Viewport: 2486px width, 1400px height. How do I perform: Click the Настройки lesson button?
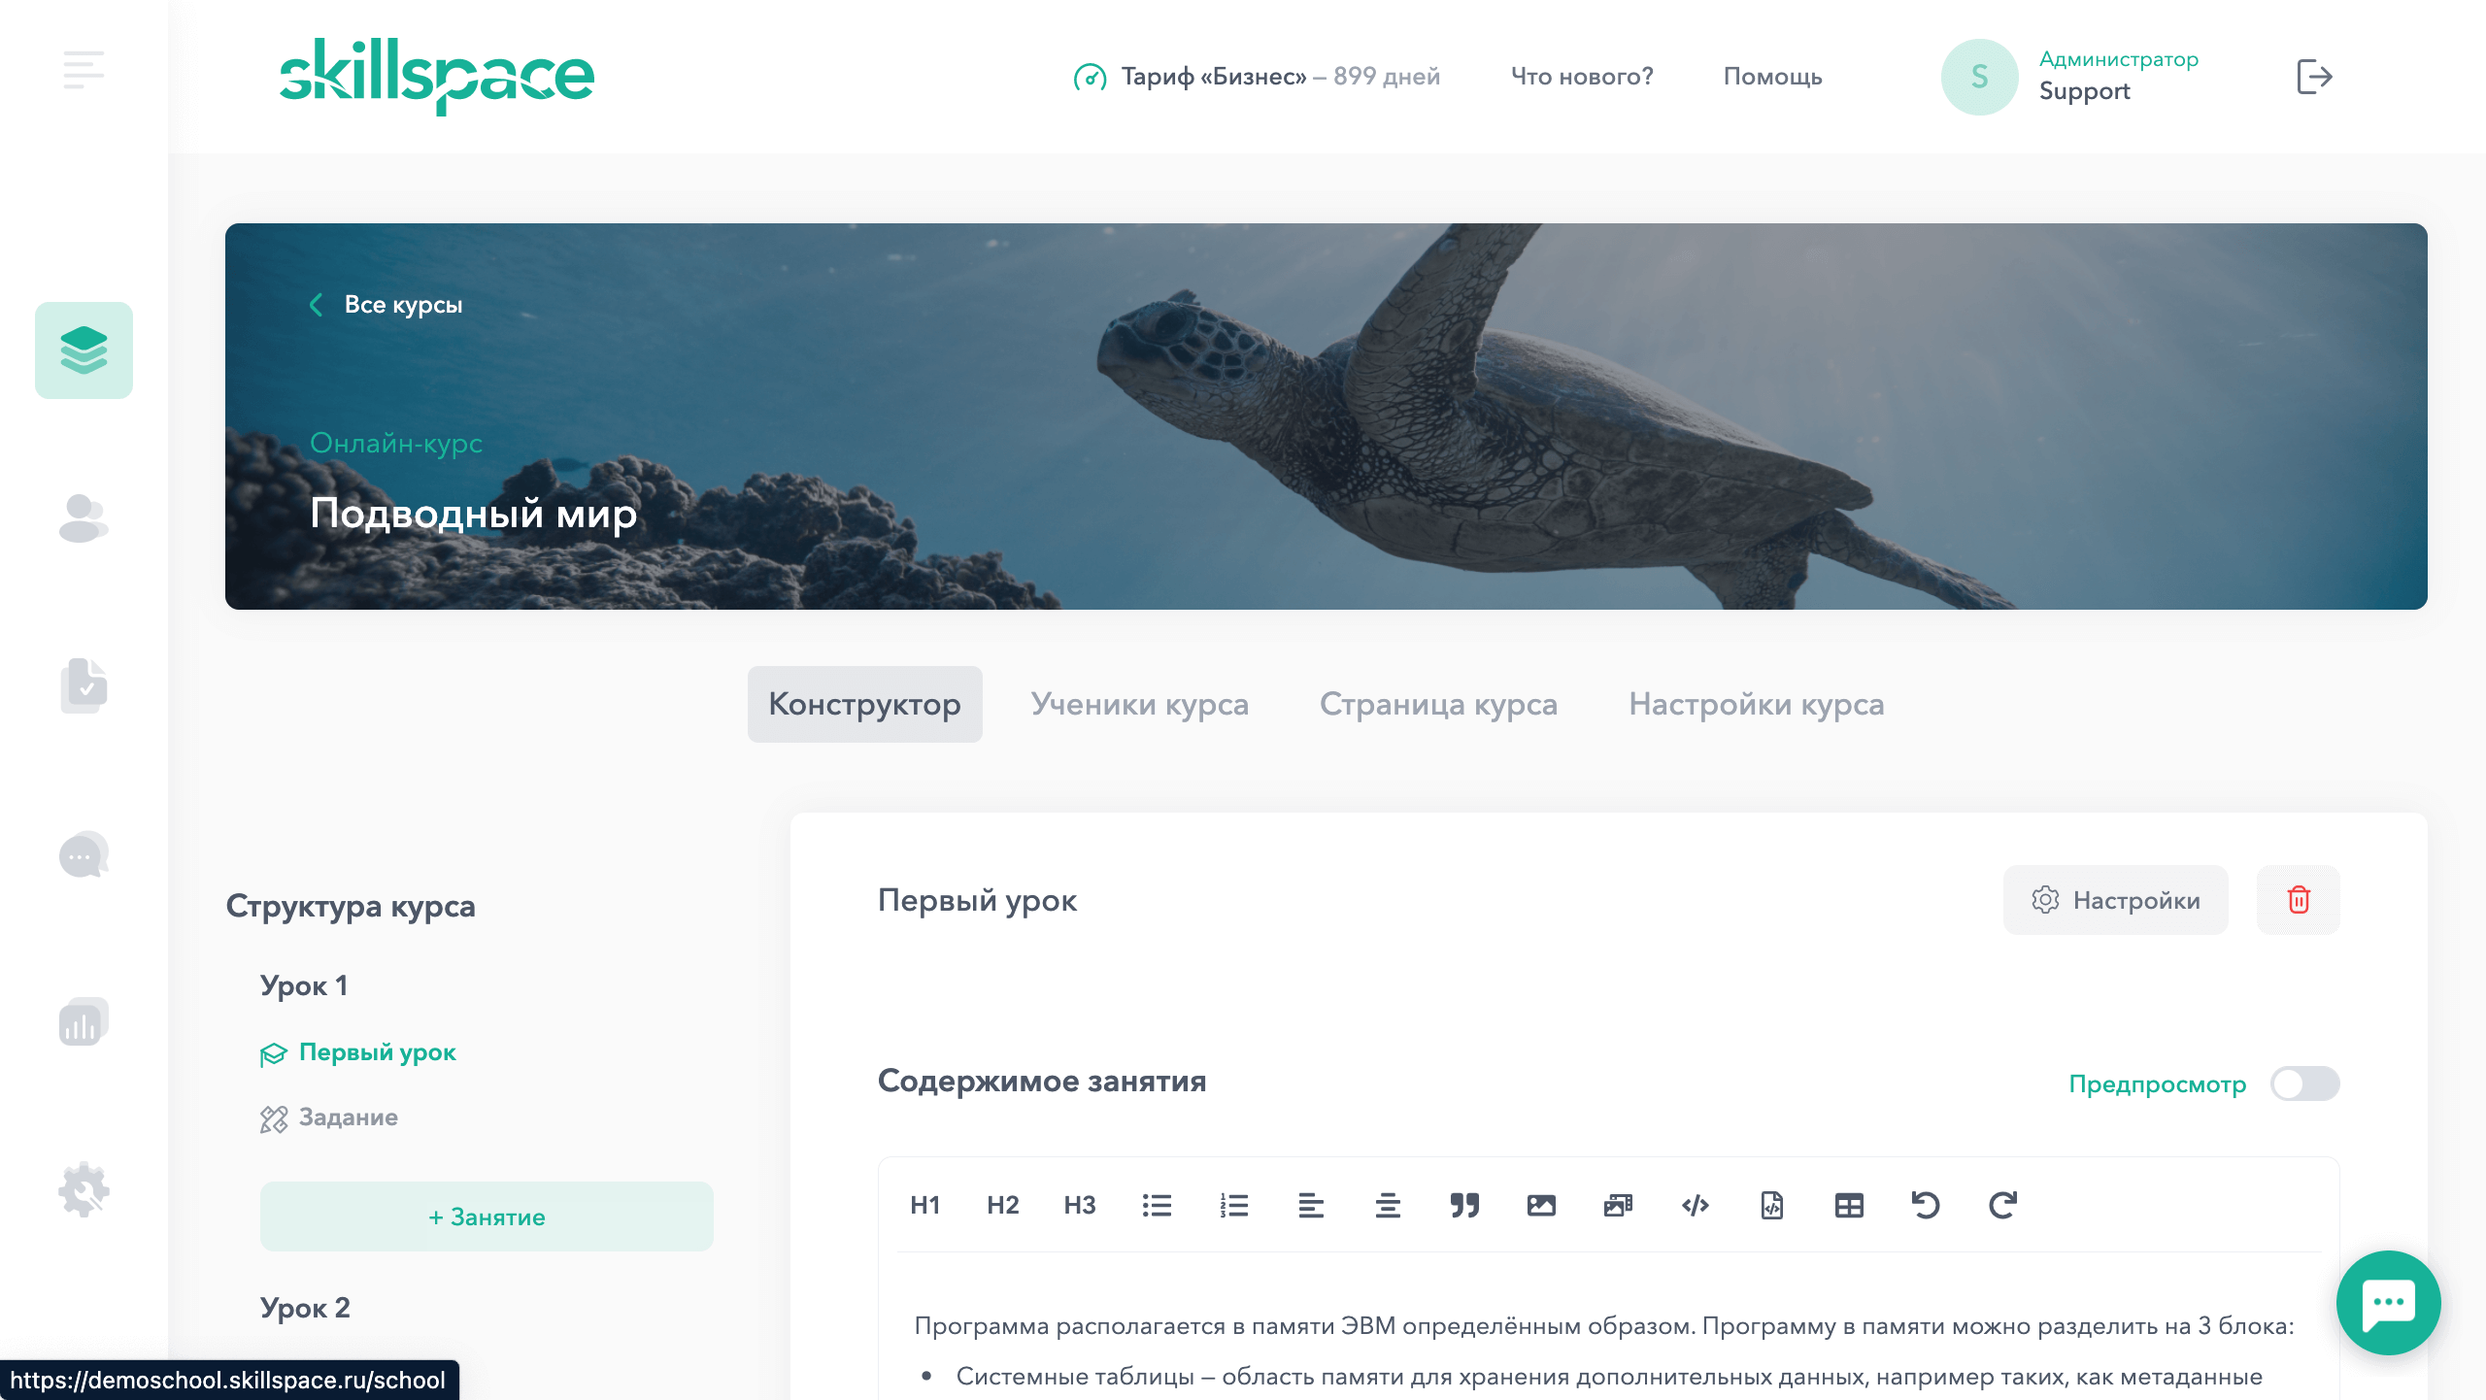(2115, 900)
